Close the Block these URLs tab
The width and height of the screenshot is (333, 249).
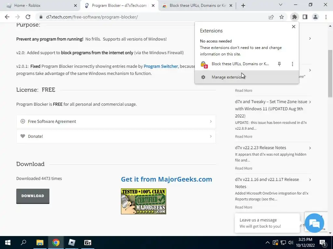(231, 6)
